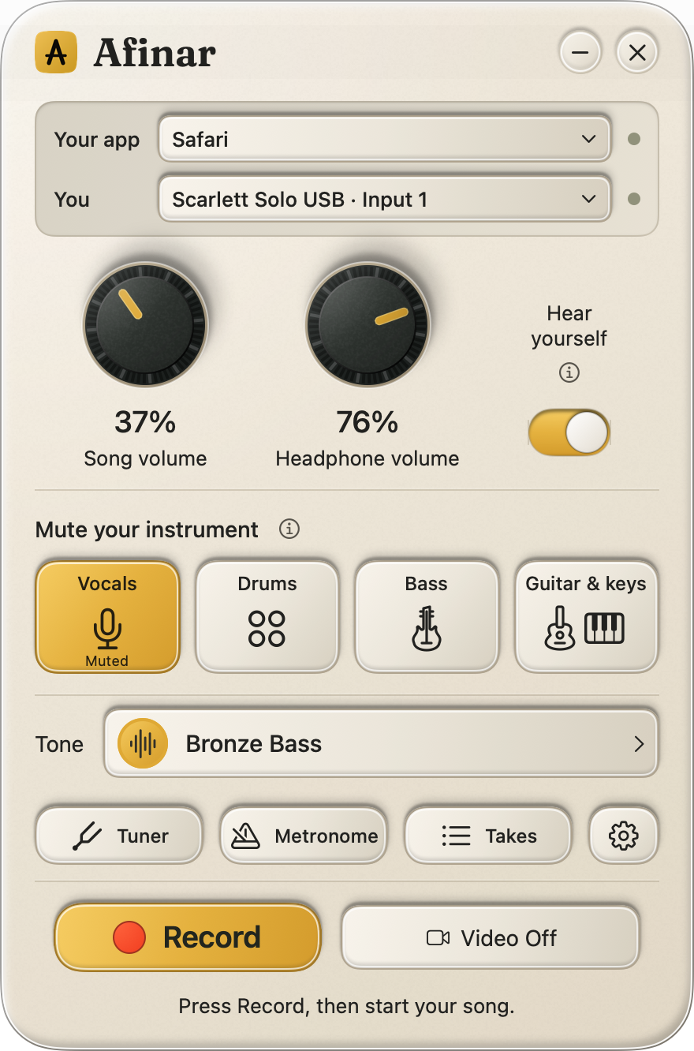Screen dimensions: 694x1051
Task: Minimize the Afinar window
Action: click(x=580, y=53)
